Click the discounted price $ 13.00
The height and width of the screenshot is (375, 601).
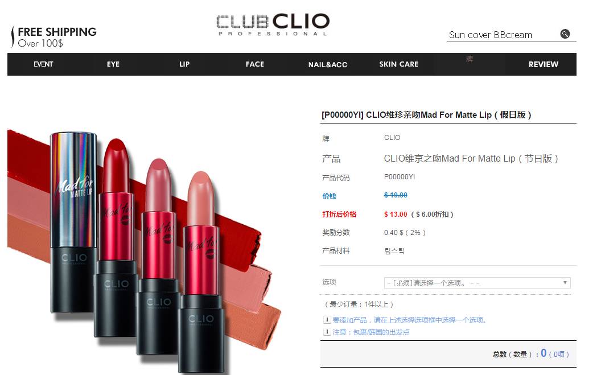pyautogui.click(x=396, y=215)
